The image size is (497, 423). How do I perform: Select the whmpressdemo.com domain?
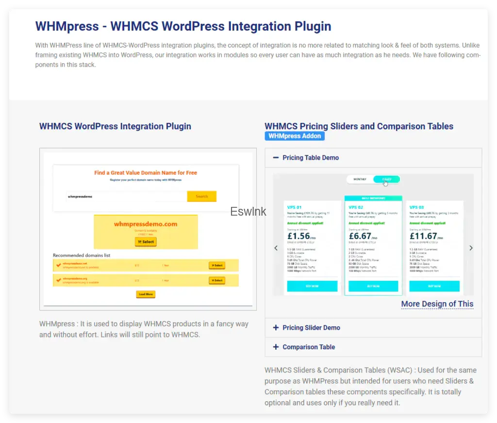coord(146,241)
